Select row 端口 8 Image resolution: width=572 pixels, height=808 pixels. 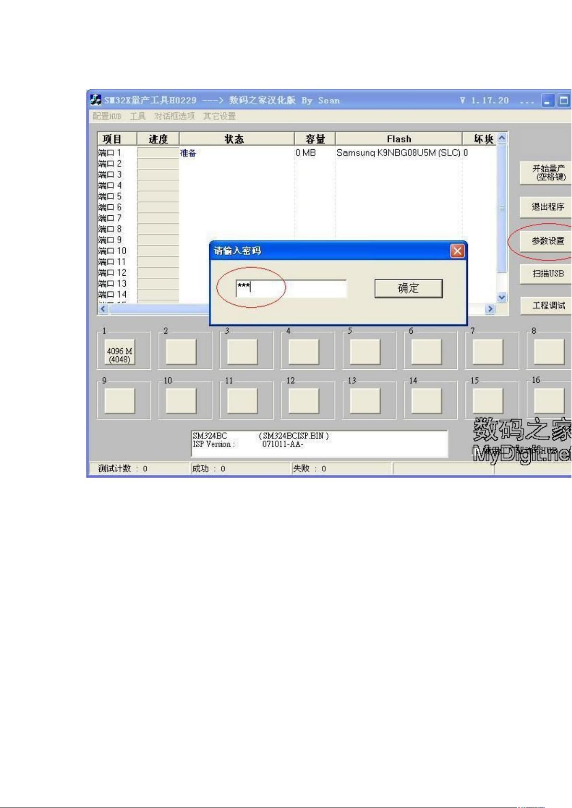tap(110, 229)
